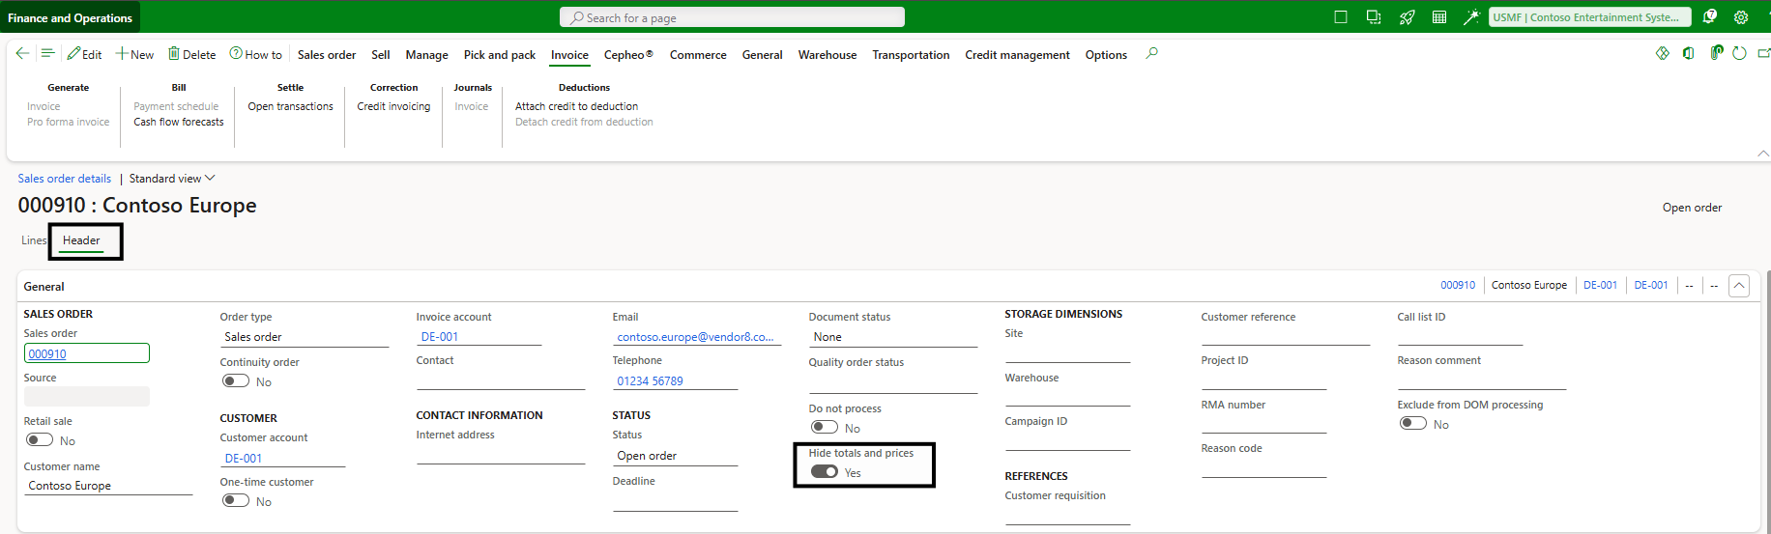Screen dimensions: 1771x534
Task: Open the attachments paperclip icon
Action: tap(1716, 53)
